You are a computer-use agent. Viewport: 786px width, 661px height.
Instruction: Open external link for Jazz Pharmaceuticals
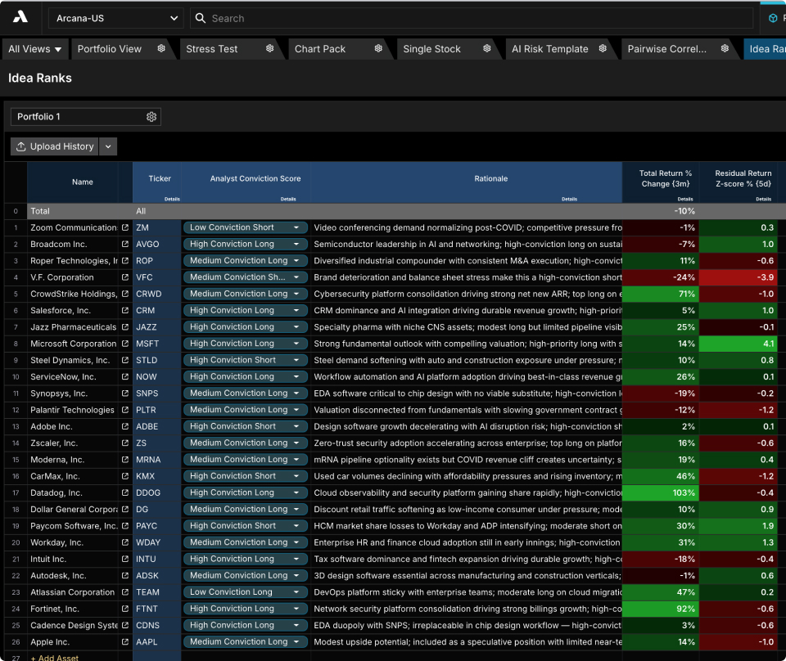click(124, 327)
